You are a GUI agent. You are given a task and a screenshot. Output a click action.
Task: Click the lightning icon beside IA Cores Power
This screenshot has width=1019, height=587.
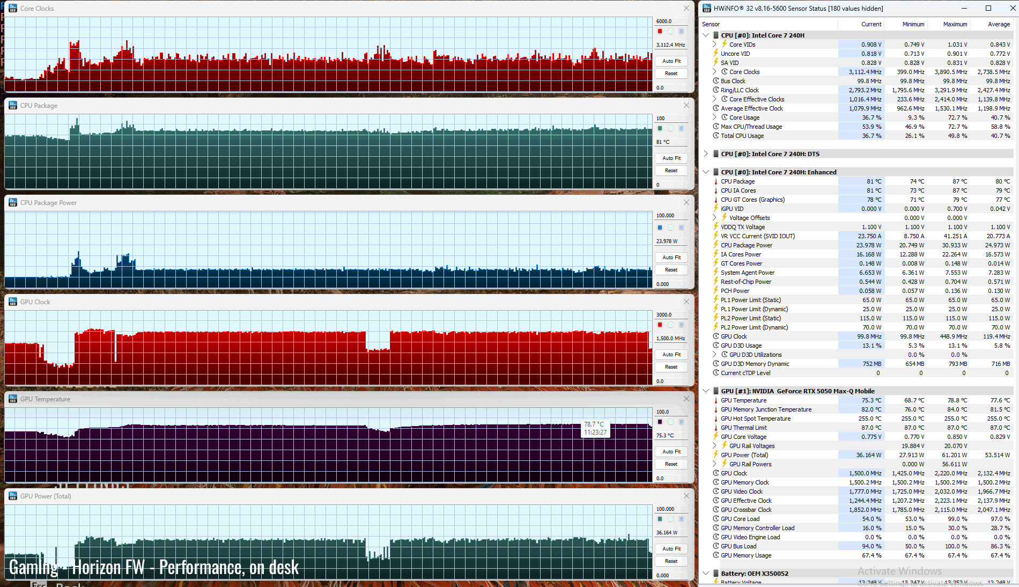tap(716, 254)
